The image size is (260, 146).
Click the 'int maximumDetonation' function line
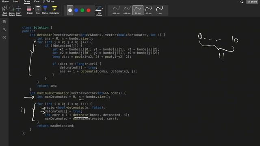78,93
